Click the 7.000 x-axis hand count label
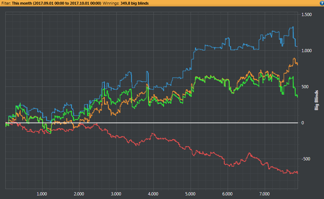This screenshot has height=199, width=324. [x=264, y=194]
